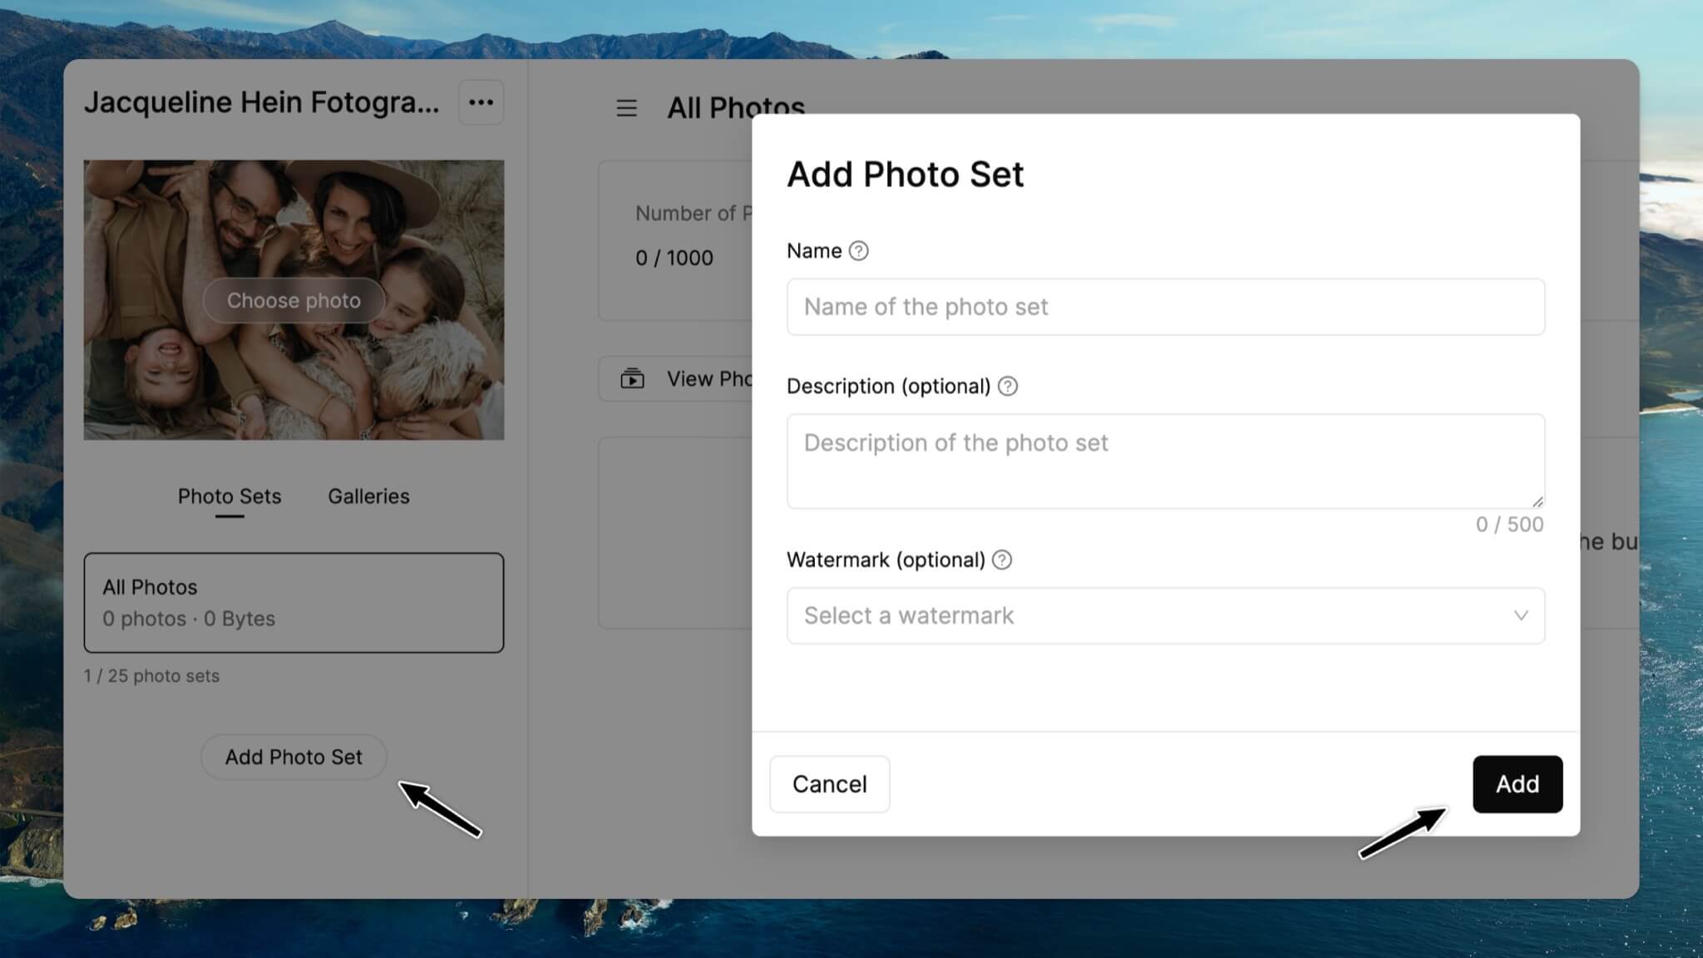This screenshot has width=1703, height=958.
Task: Focus the Description of the photo set textarea
Action: coord(1166,461)
